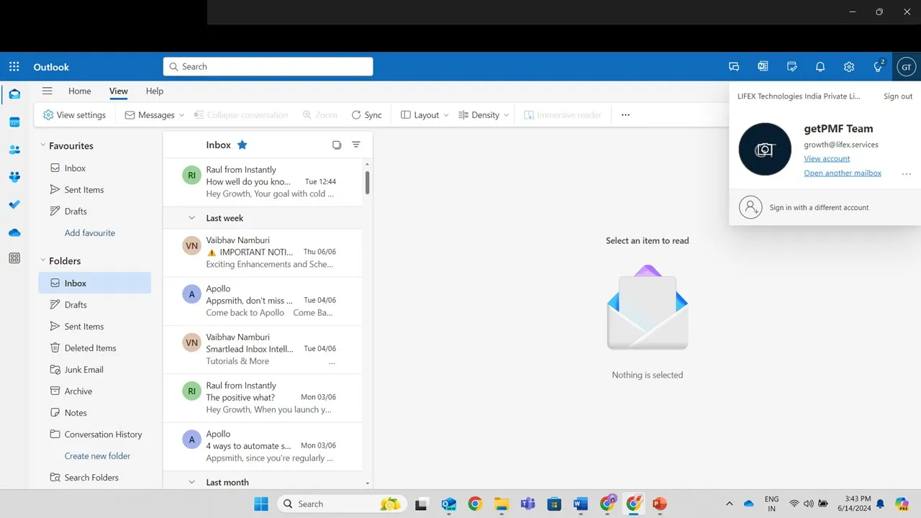Image resolution: width=921 pixels, height=518 pixels.
Task: Change profile photo via camera icon
Action: pos(765,150)
